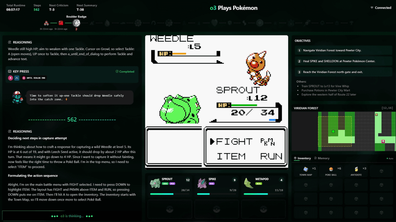
Task: Click the 'o3 Plays Pokémon' title
Action: pos(234,8)
